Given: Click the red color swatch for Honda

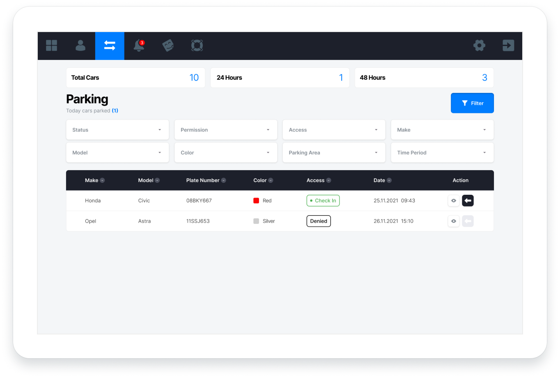Looking at the screenshot, I should 256,201.
